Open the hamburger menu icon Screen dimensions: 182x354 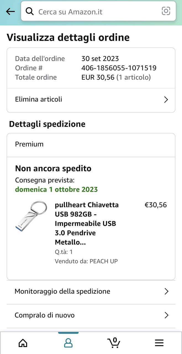click(x=159, y=343)
